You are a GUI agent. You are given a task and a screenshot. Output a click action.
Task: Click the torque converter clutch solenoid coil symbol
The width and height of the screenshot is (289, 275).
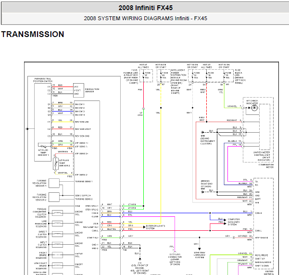tap(57, 213)
